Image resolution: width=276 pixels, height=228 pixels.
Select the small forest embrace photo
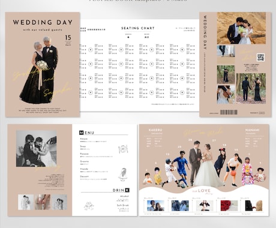tap(226, 74)
